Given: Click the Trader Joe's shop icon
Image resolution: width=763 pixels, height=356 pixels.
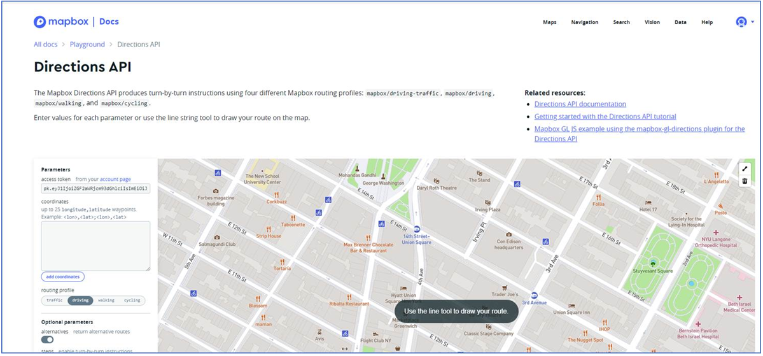Looking at the screenshot, I should (505, 287).
